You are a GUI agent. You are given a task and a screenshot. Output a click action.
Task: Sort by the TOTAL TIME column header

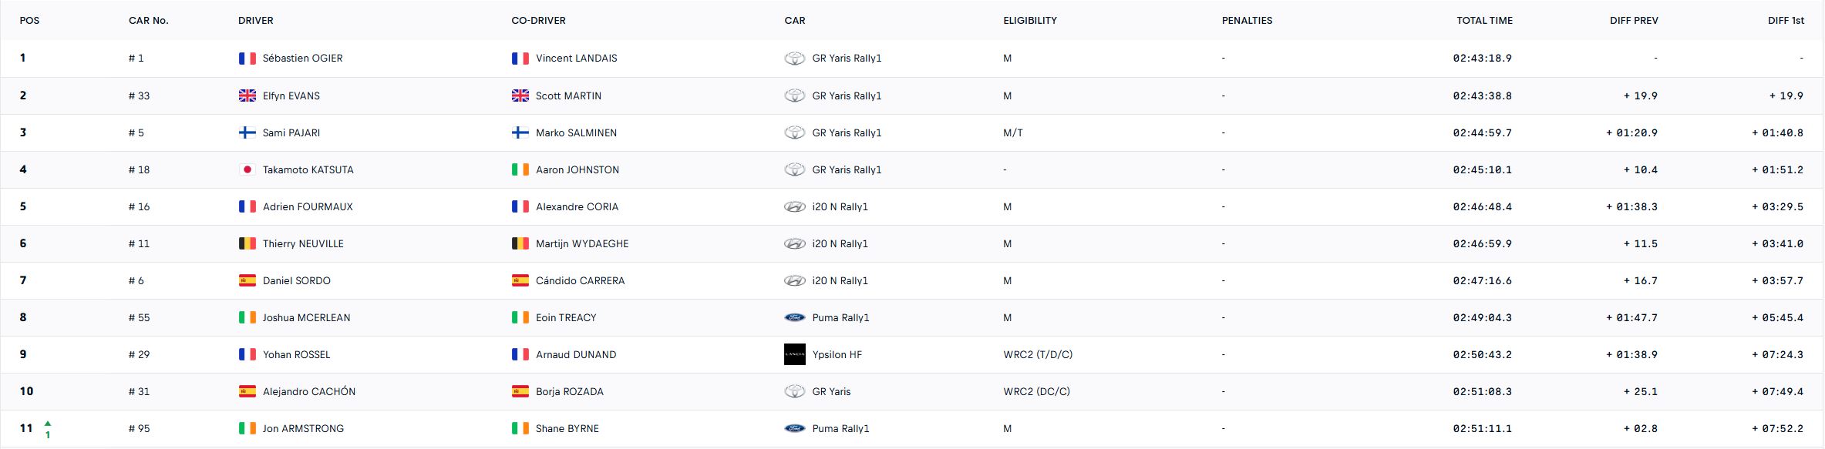pyautogui.click(x=1484, y=21)
